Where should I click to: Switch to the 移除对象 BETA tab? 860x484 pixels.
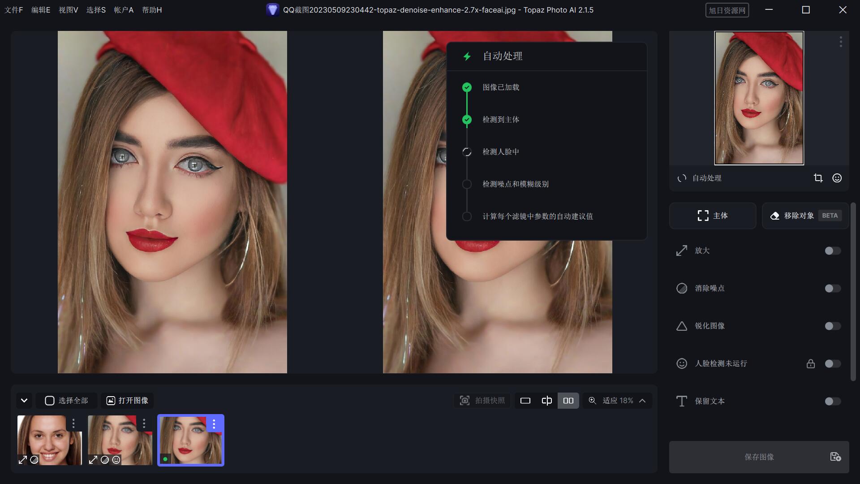(x=804, y=216)
